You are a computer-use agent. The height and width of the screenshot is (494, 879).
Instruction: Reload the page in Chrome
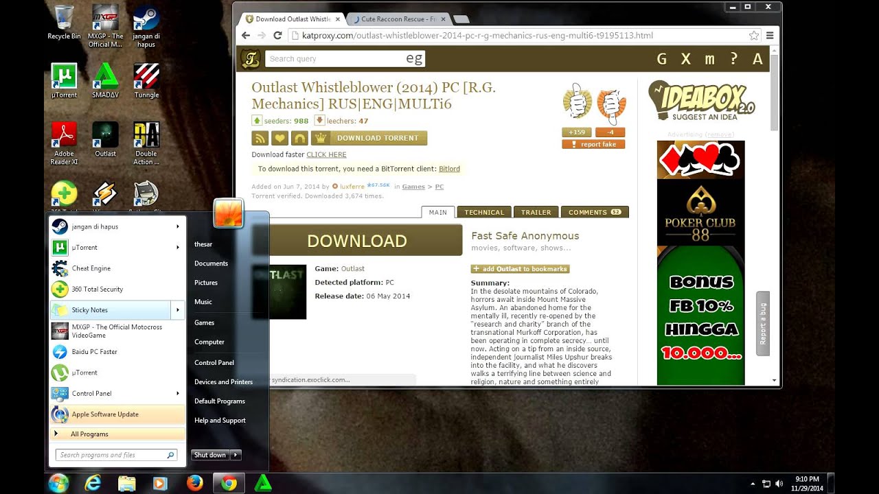pos(278,36)
